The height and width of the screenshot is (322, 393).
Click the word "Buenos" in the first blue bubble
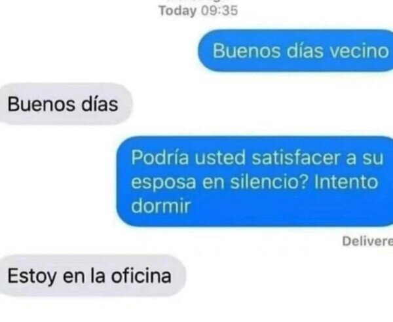point(246,51)
